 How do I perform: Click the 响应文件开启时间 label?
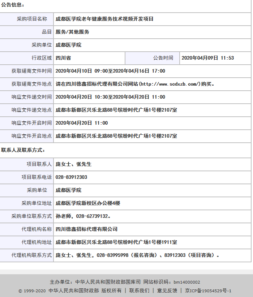pos(32,123)
